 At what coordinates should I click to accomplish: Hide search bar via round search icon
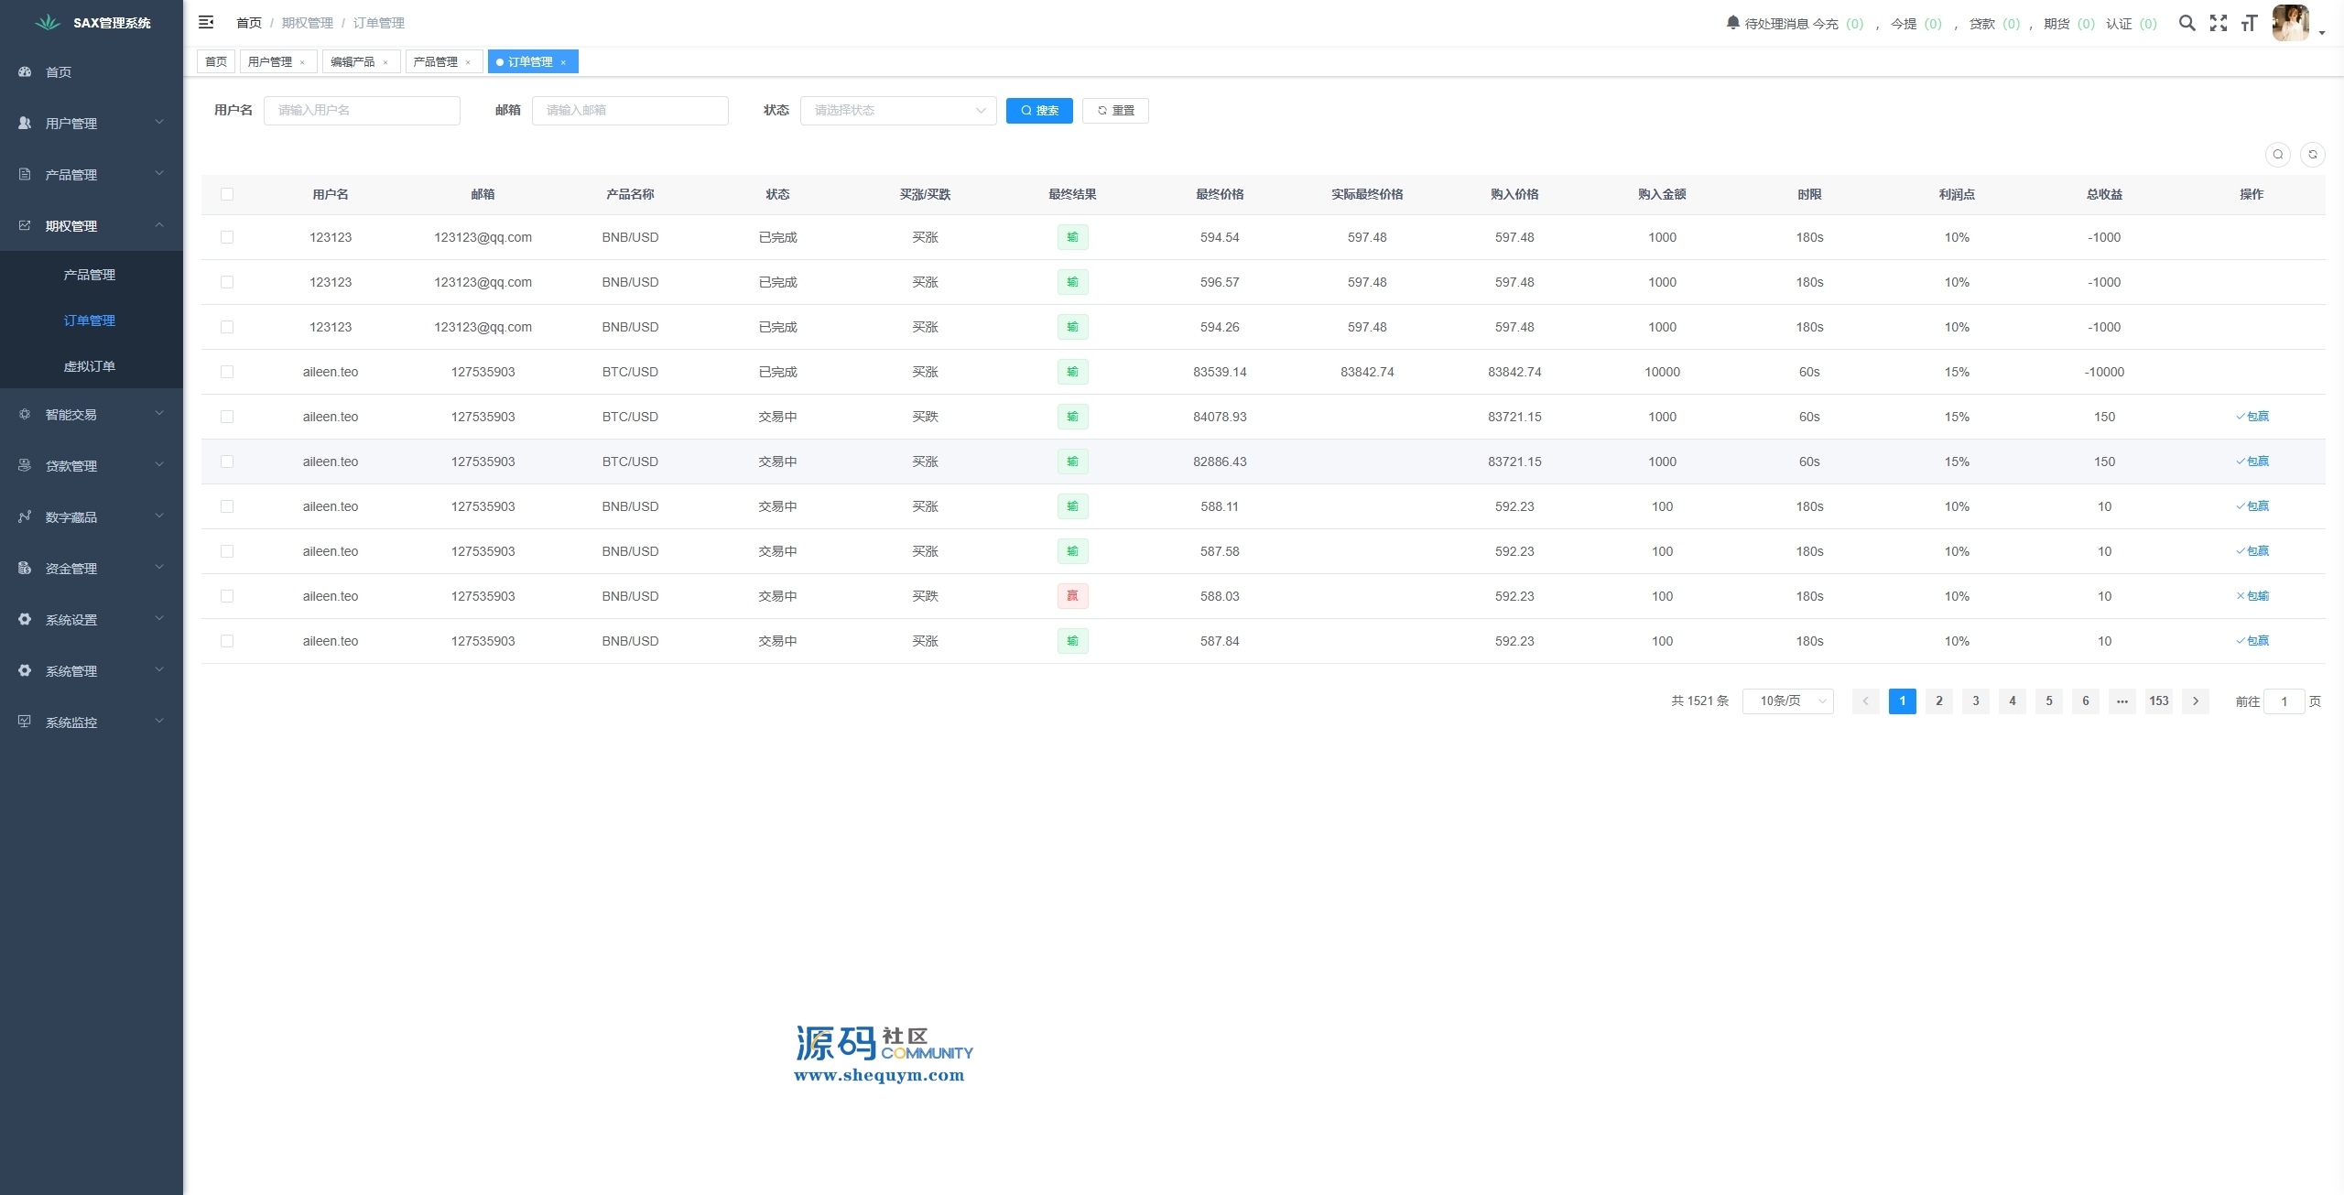tap(2277, 155)
